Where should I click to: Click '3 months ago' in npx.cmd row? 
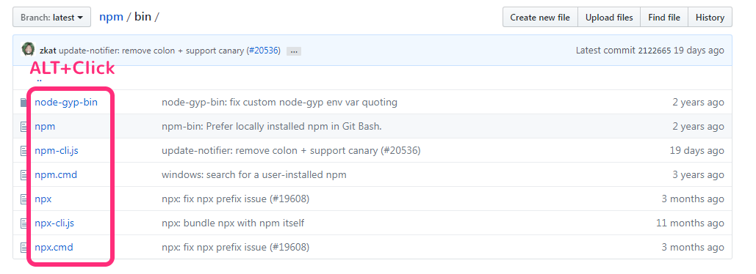(693, 248)
